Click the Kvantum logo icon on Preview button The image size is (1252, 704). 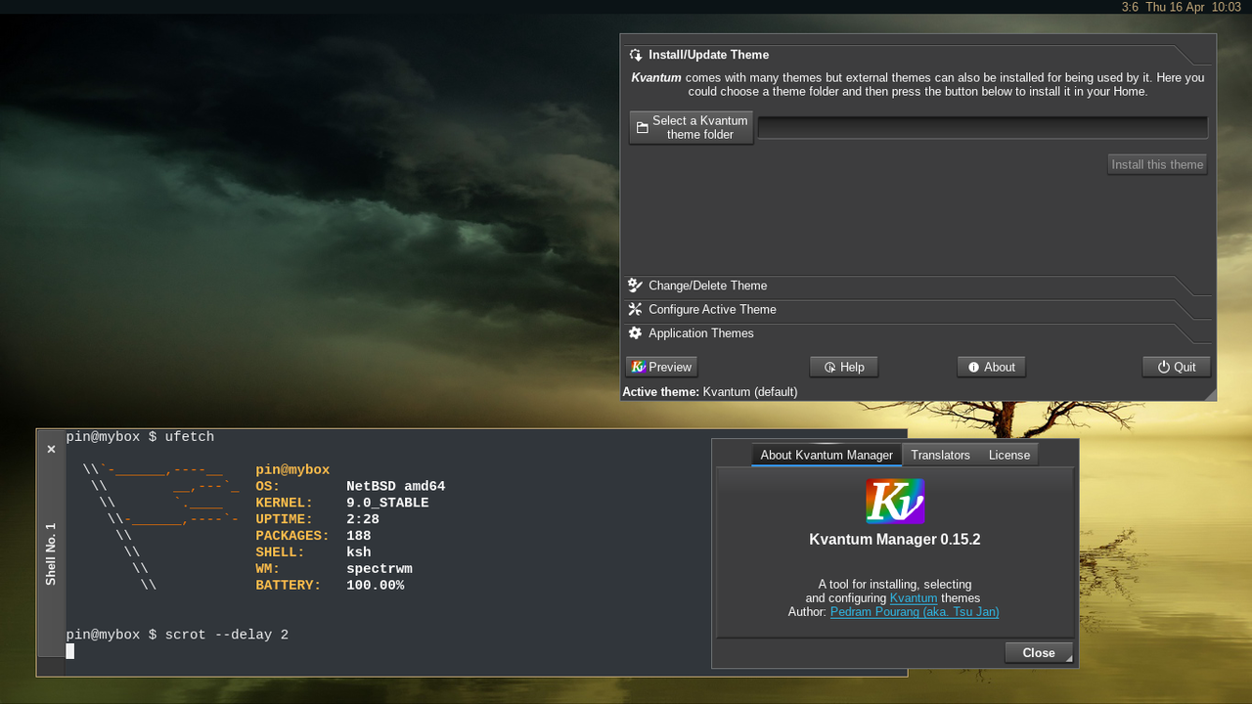(x=639, y=367)
